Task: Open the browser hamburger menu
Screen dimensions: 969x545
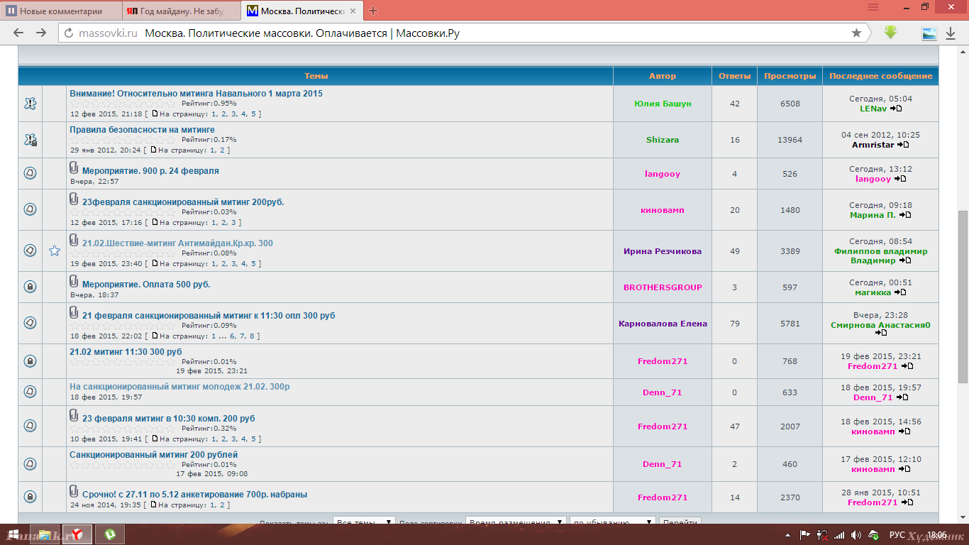Action: (873, 7)
